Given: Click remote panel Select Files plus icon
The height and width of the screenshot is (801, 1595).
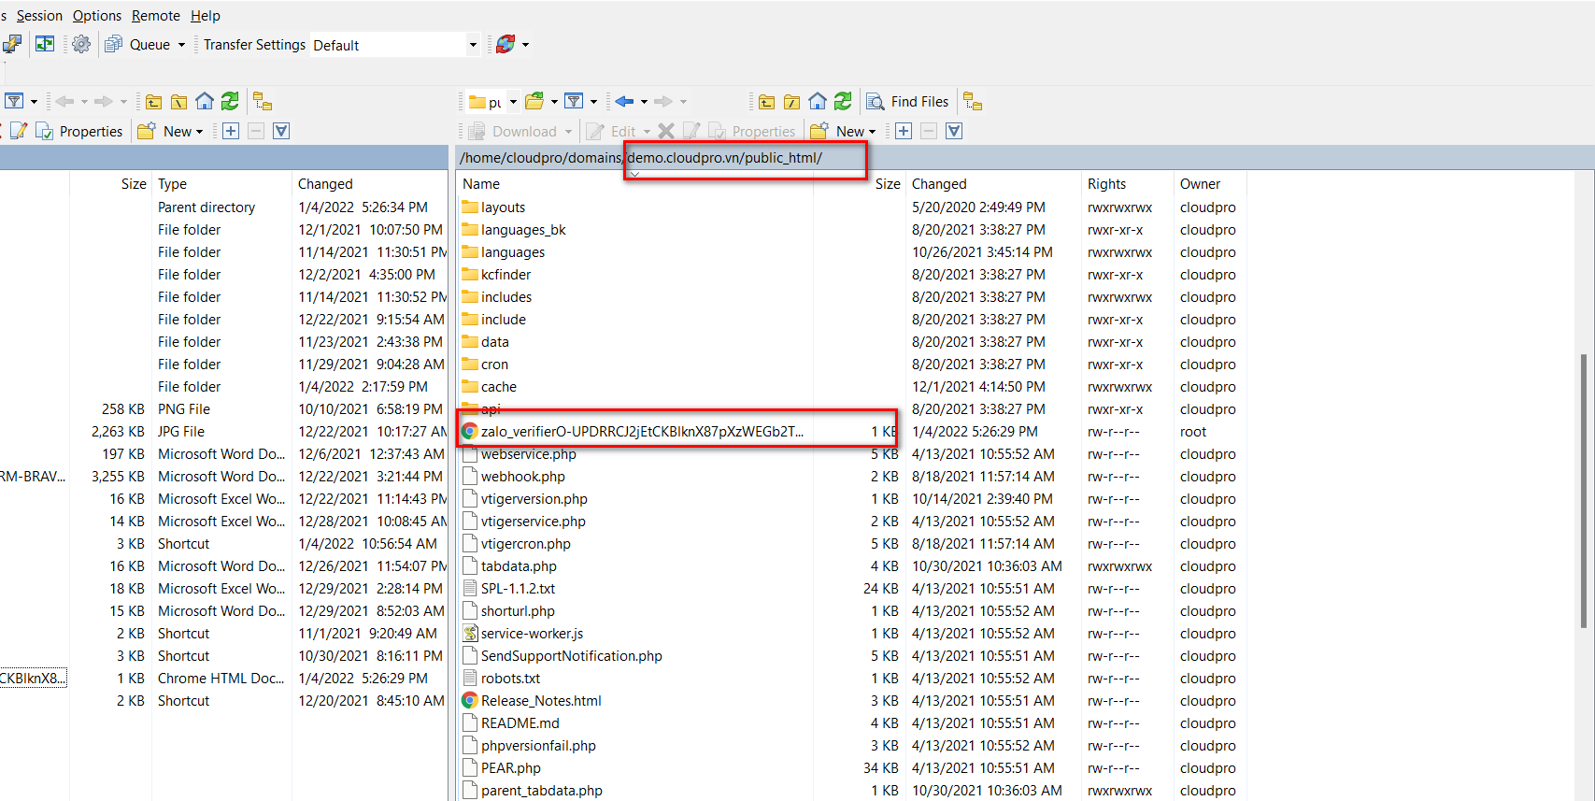Looking at the screenshot, I should click(x=904, y=132).
